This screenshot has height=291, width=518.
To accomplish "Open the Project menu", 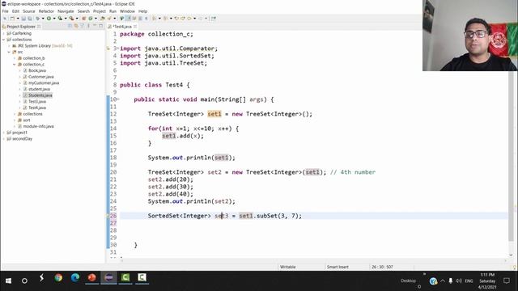I will point(100,11).
